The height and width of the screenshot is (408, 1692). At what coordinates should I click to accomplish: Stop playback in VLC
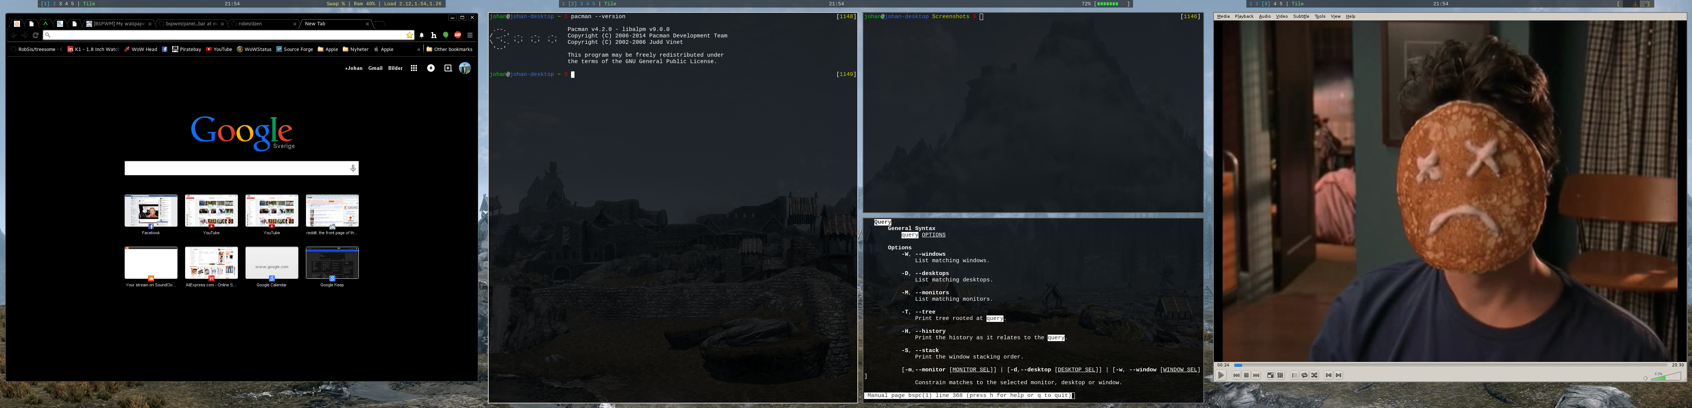[x=1246, y=375]
